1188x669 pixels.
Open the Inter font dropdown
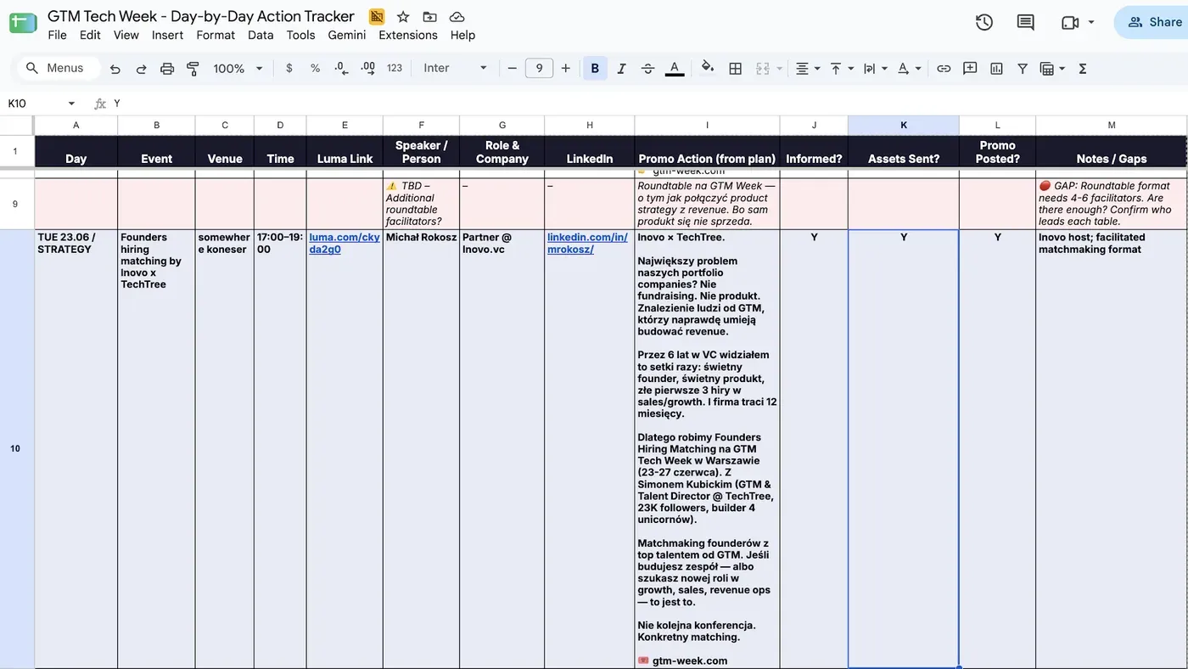tap(456, 68)
